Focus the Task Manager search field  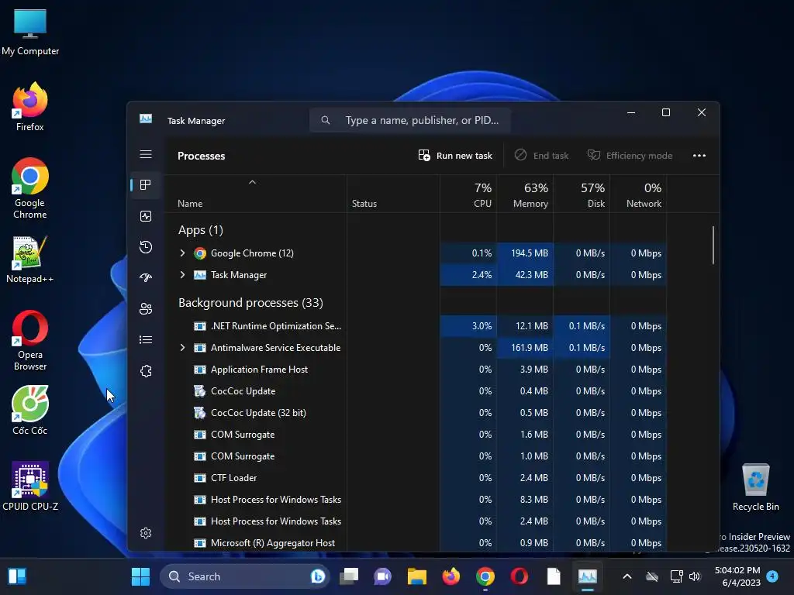(x=410, y=120)
